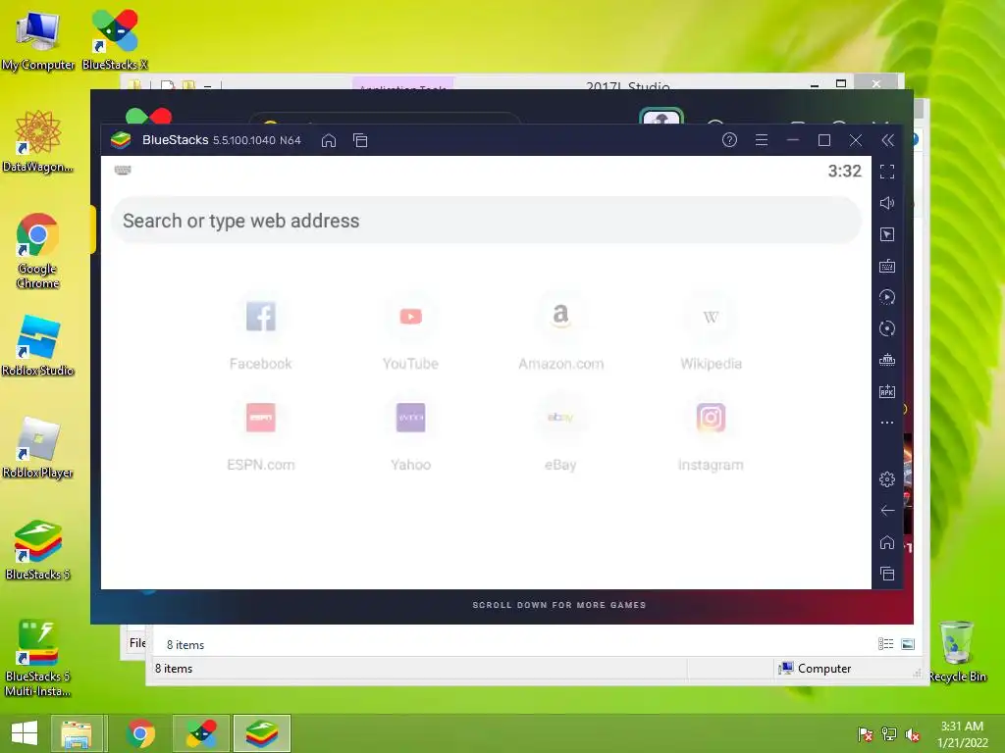Open the BlueStacks help question mark
This screenshot has height=753, width=1005.
(729, 139)
